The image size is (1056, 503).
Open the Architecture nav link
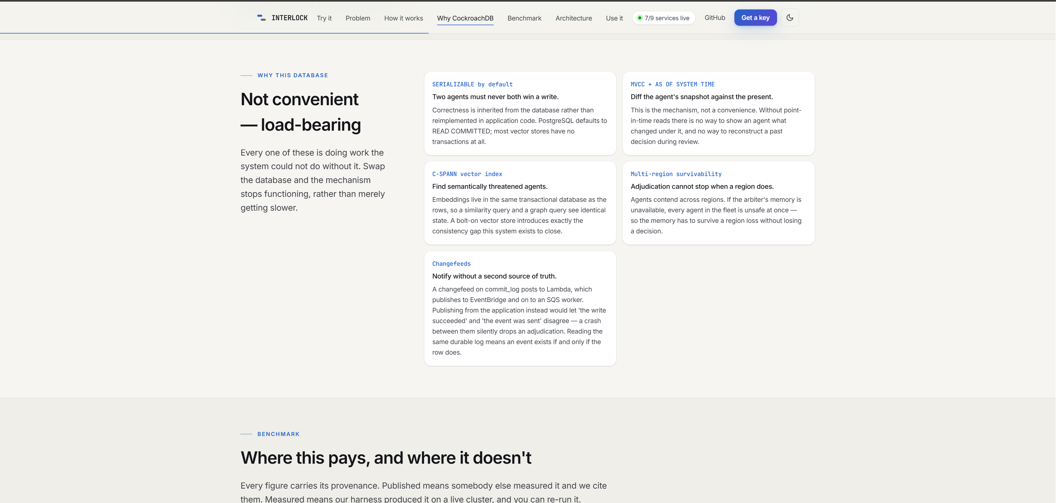coord(573,18)
